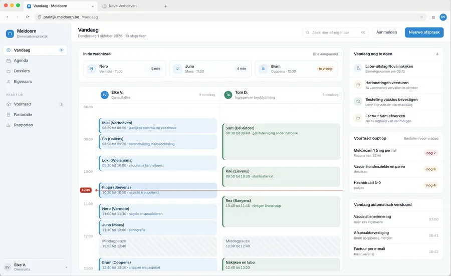Screen dimensions: 451x276
Task: Open the Bram (Coppens) chippen appointment
Action: (158, 264)
